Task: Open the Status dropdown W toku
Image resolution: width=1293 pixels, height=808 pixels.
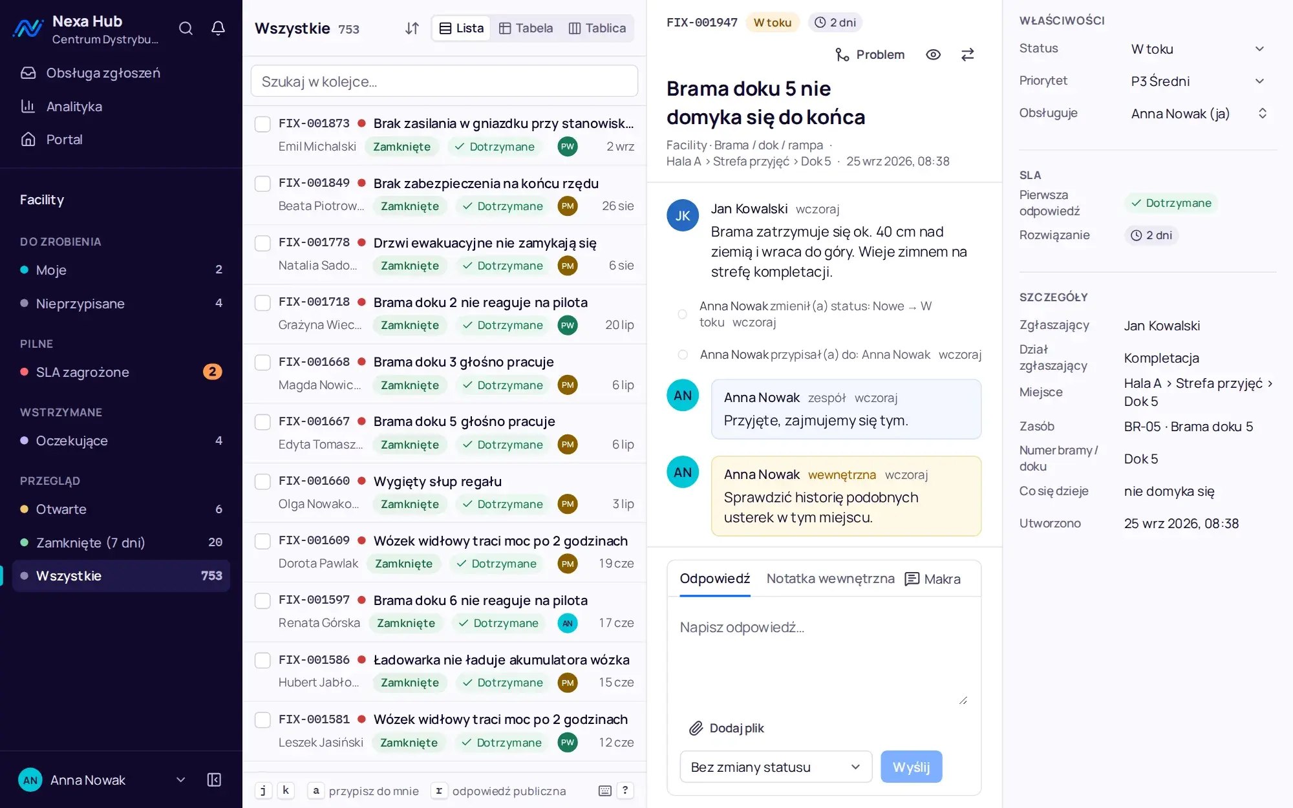Action: pyautogui.click(x=1199, y=49)
